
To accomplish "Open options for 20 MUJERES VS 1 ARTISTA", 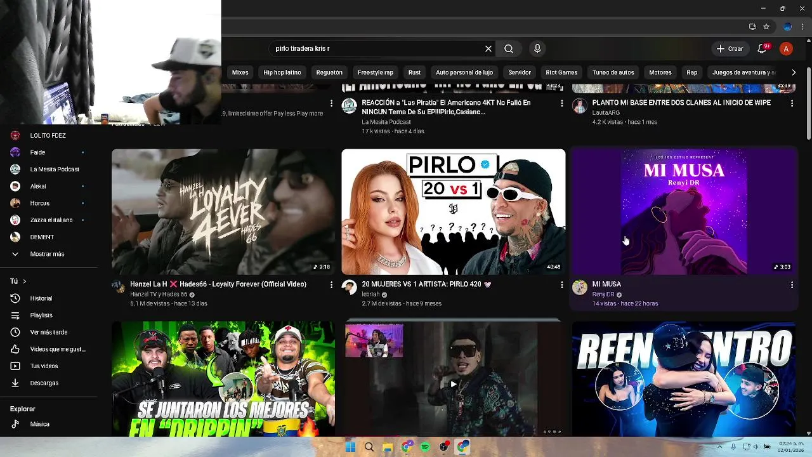I will click(561, 285).
